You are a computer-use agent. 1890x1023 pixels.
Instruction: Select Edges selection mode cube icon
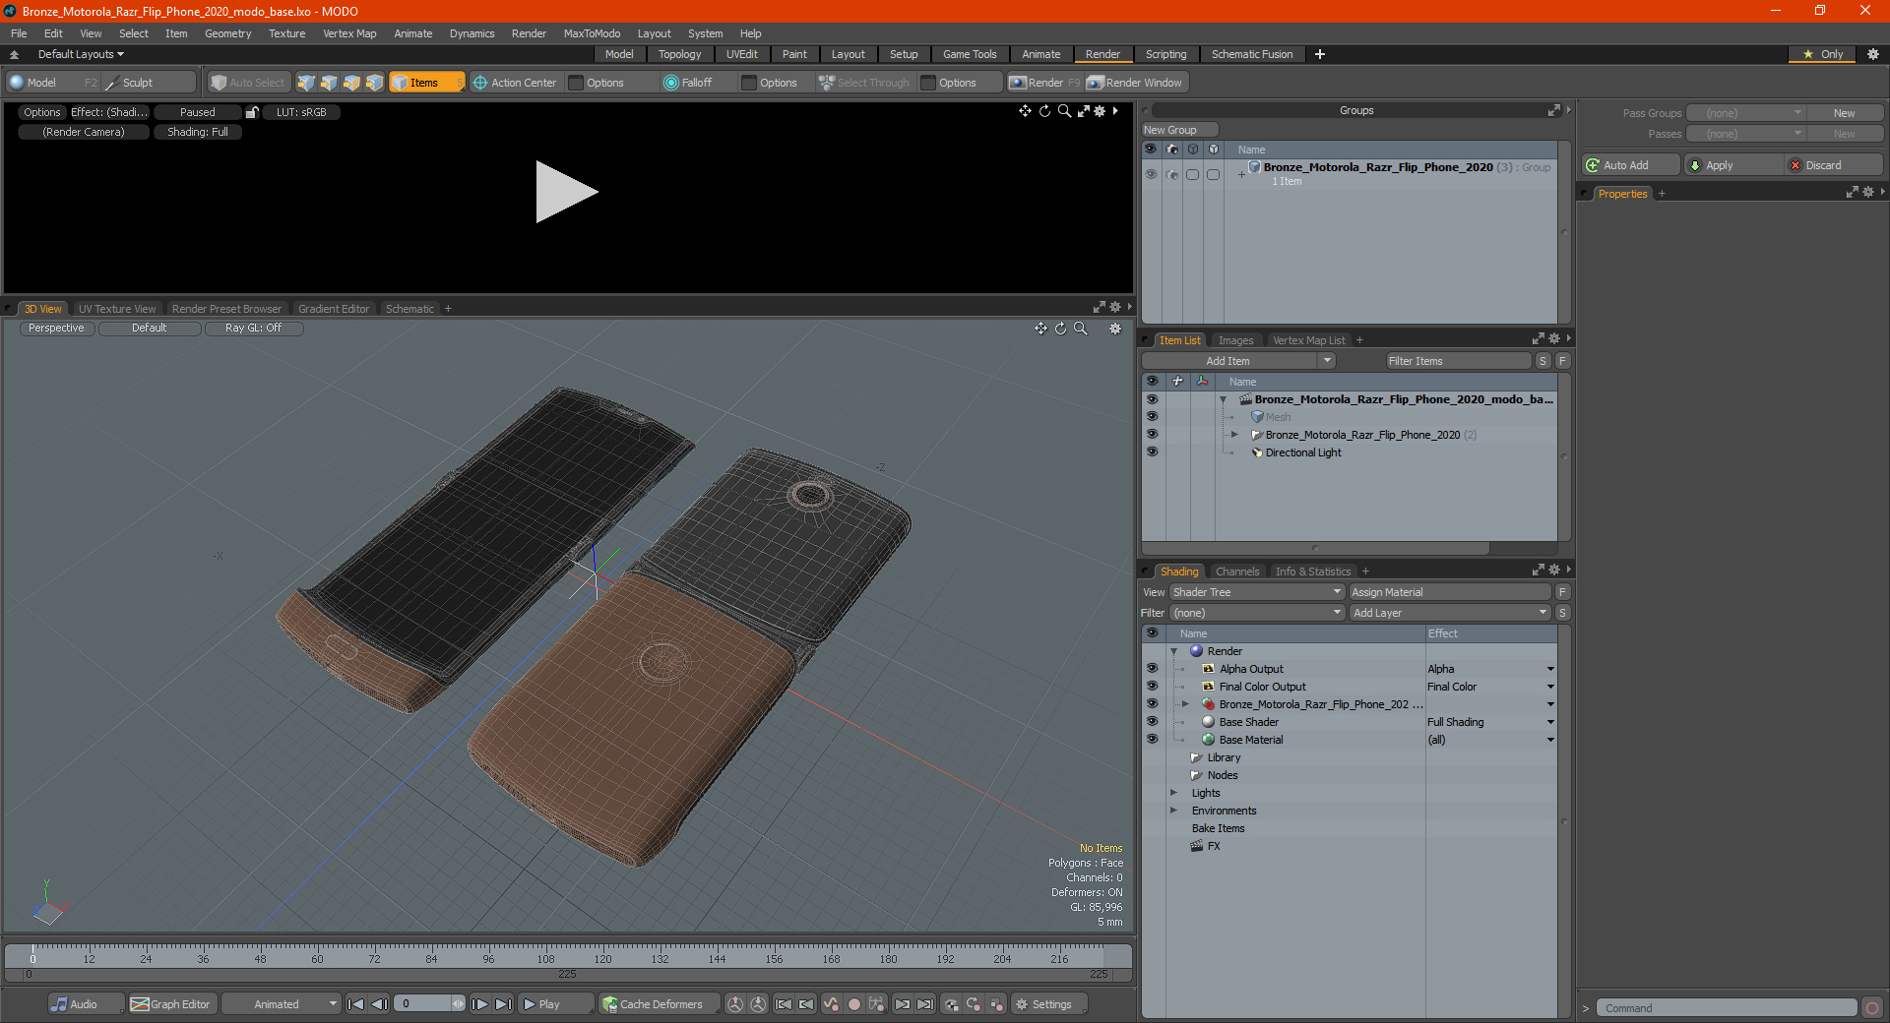(x=329, y=83)
